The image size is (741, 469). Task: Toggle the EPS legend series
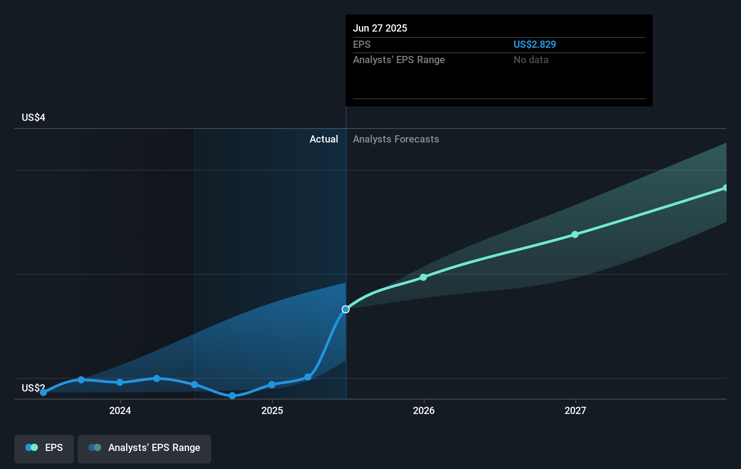click(x=44, y=449)
